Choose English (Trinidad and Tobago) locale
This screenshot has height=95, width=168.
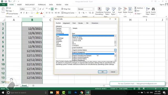click(x=82, y=56)
